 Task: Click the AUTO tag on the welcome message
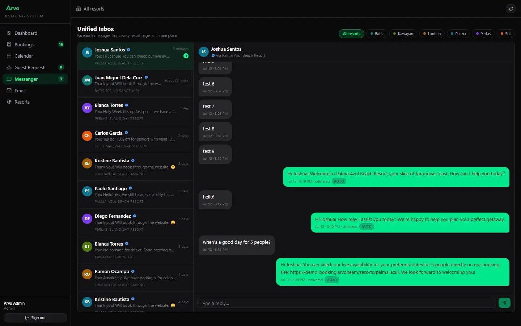tap(339, 181)
